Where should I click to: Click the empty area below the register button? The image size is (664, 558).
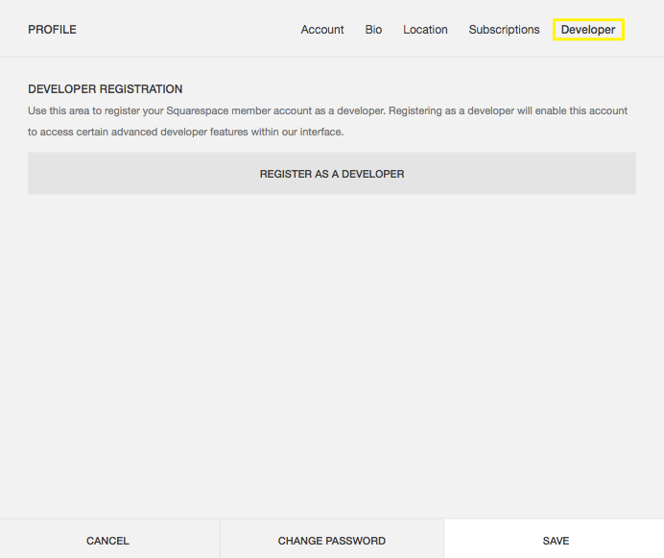[331, 355]
